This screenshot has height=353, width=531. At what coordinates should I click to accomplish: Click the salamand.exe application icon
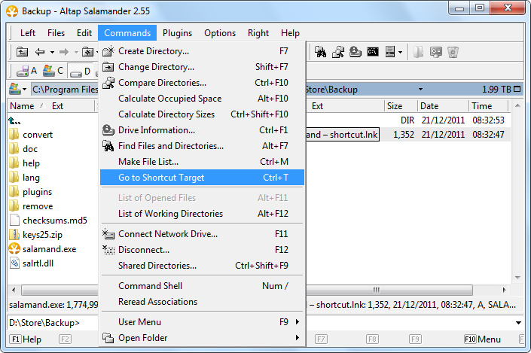(x=14, y=249)
